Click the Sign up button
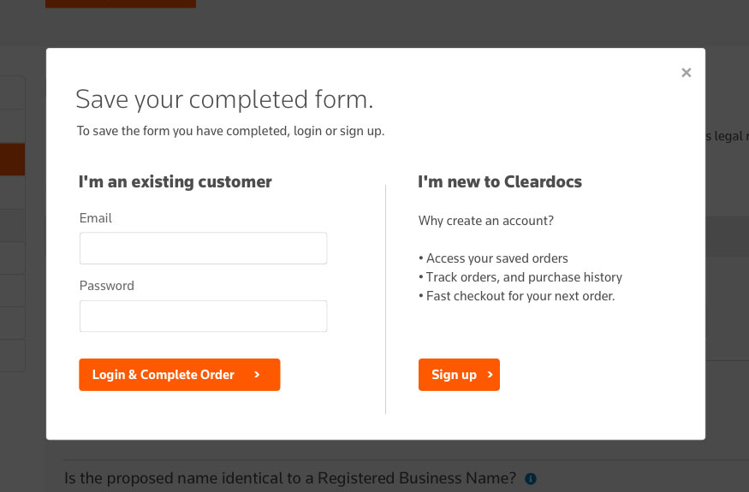The image size is (749, 492). [x=459, y=375]
